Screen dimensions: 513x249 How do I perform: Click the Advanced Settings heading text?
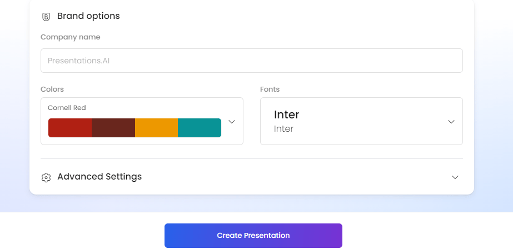99,177
